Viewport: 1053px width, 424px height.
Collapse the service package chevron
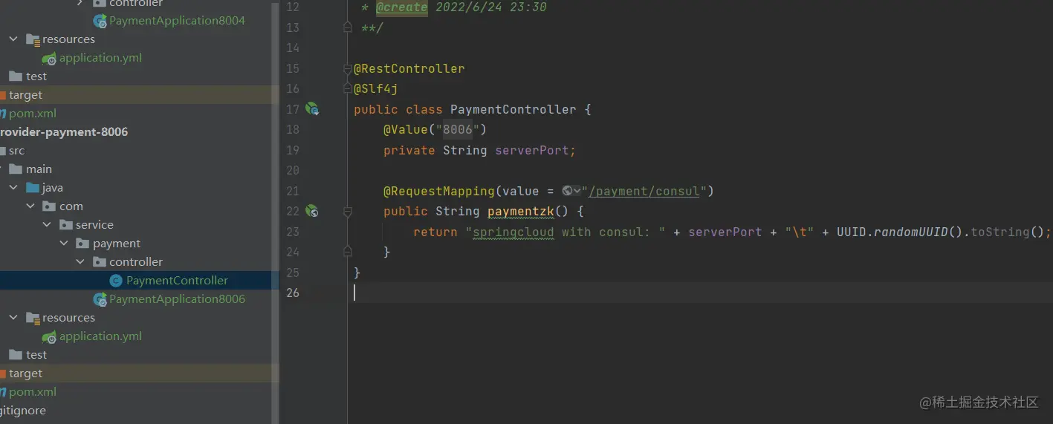tap(46, 225)
